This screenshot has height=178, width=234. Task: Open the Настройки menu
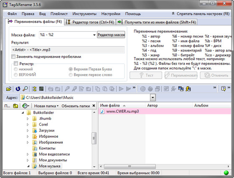coord(111,14)
